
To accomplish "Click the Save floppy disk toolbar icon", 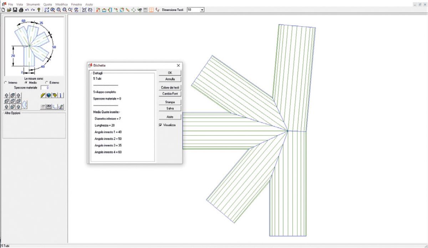I will pyautogui.click(x=15, y=10).
